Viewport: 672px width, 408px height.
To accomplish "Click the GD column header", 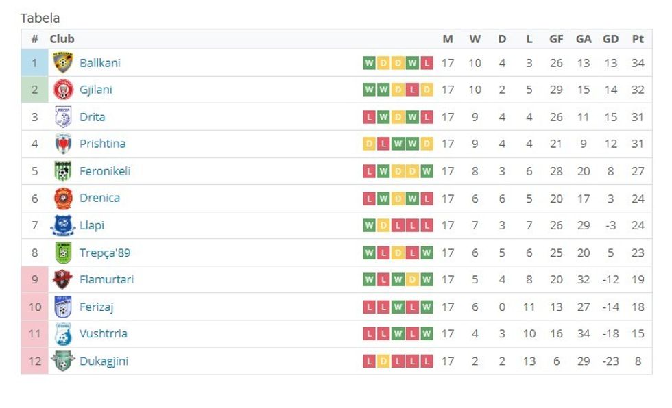I will pyautogui.click(x=610, y=39).
